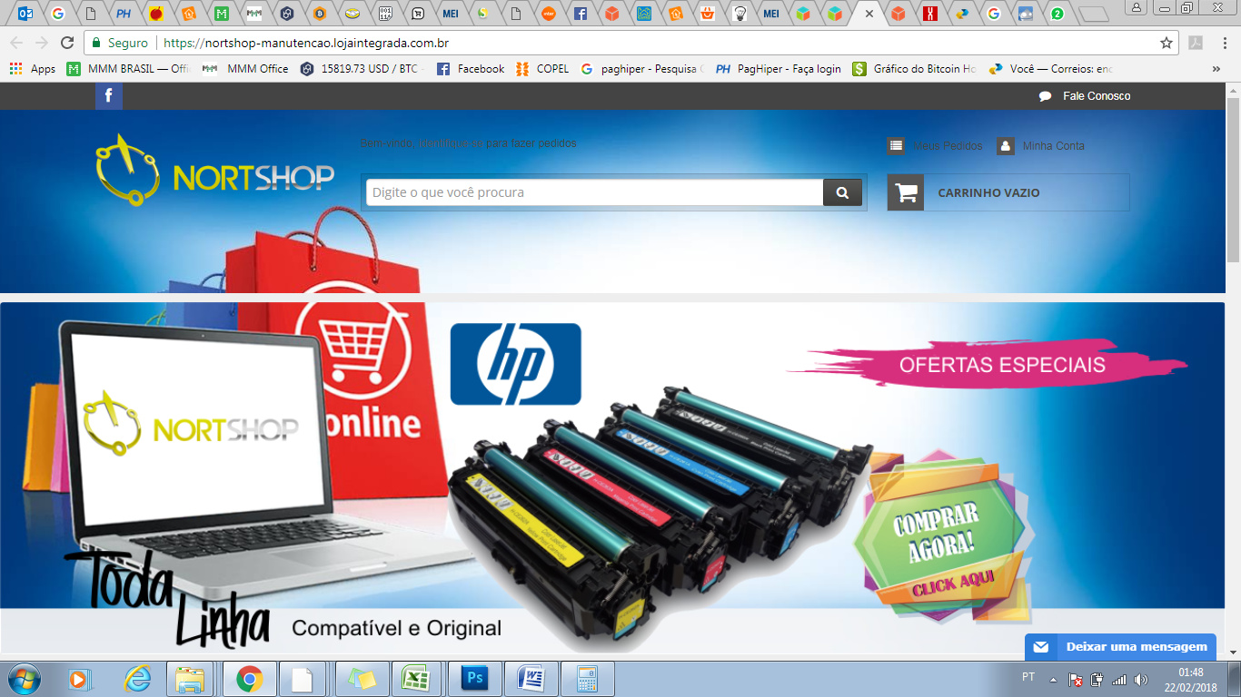Image resolution: width=1241 pixels, height=697 pixels.
Task: Click the Meus Pedidos list icon
Action: [896, 145]
